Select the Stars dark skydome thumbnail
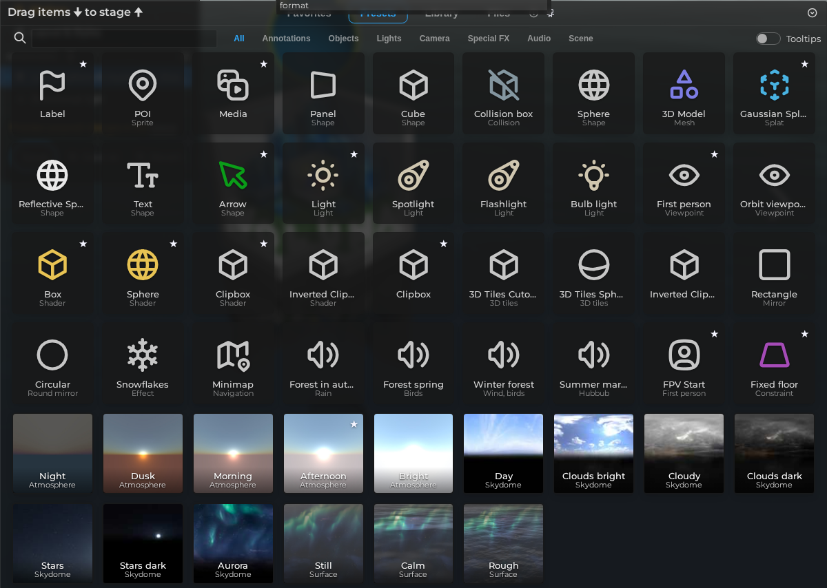Viewport: 827px width, 588px height. [x=143, y=543]
